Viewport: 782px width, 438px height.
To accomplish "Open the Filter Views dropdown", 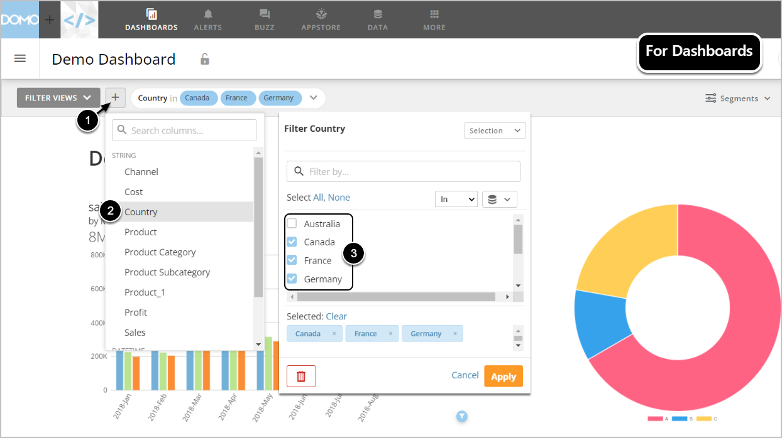I will (58, 98).
